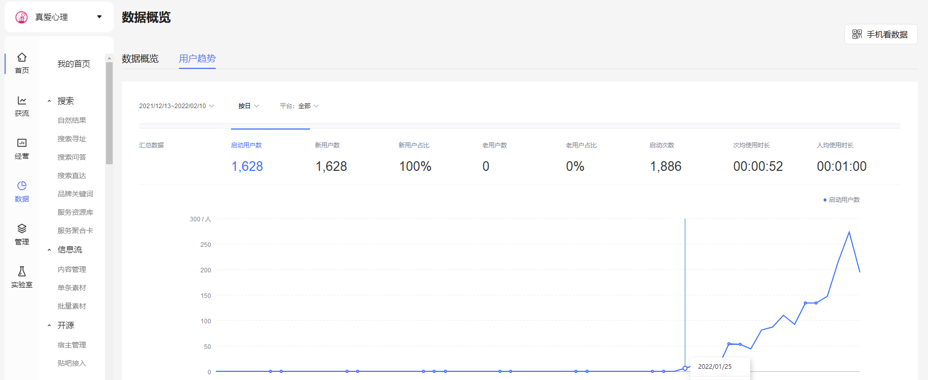
Task: Open the 平台: 全部 platform dropdown
Action: pos(299,106)
